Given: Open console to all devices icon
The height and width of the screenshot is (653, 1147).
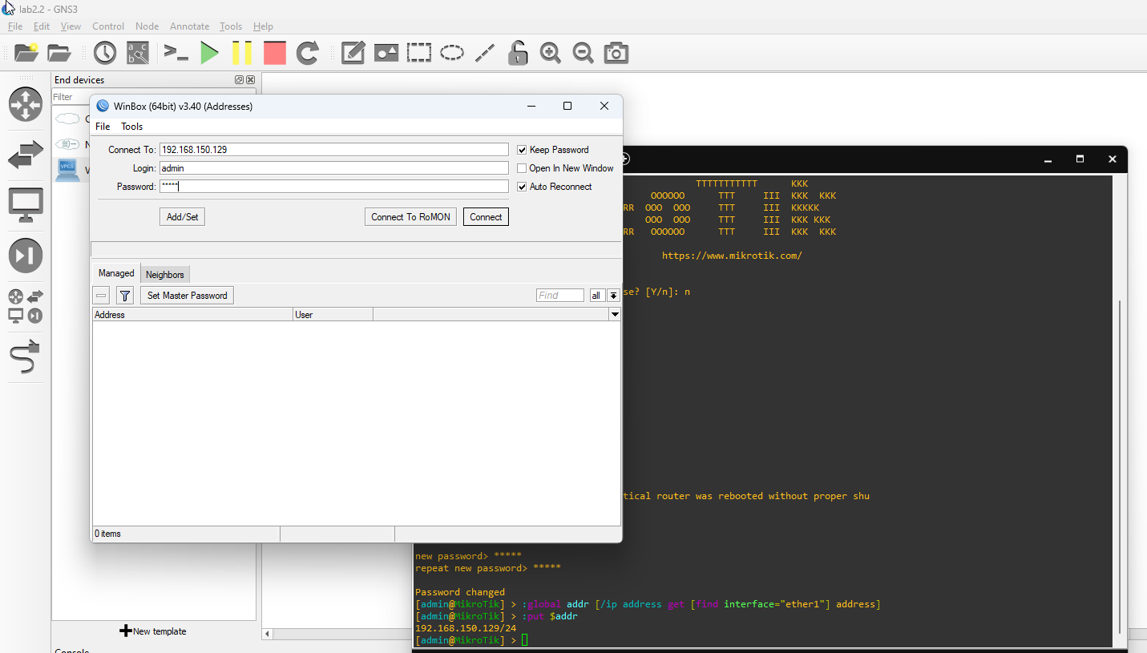Looking at the screenshot, I should [176, 53].
